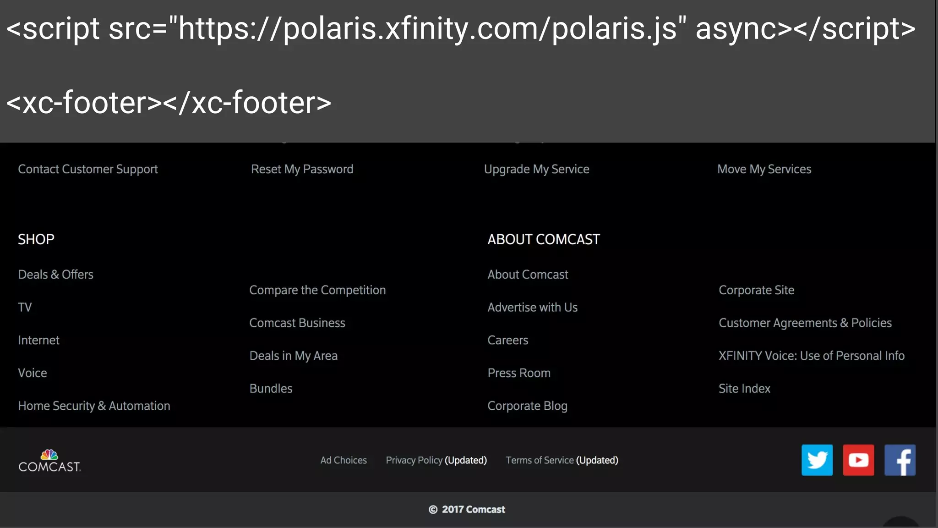Viewport: 938px width, 528px height.
Task: Open Advertise with Us link
Action: (x=532, y=308)
